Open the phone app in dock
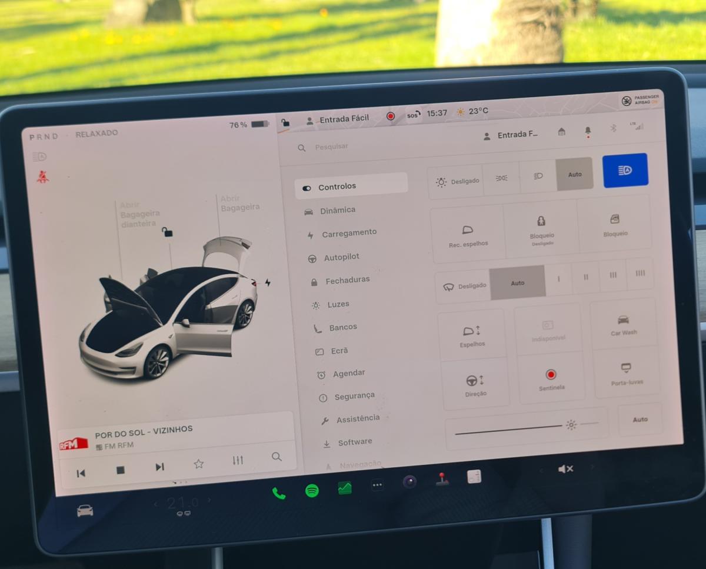This screenshot has height=569, width=706. tap(279, 494)
